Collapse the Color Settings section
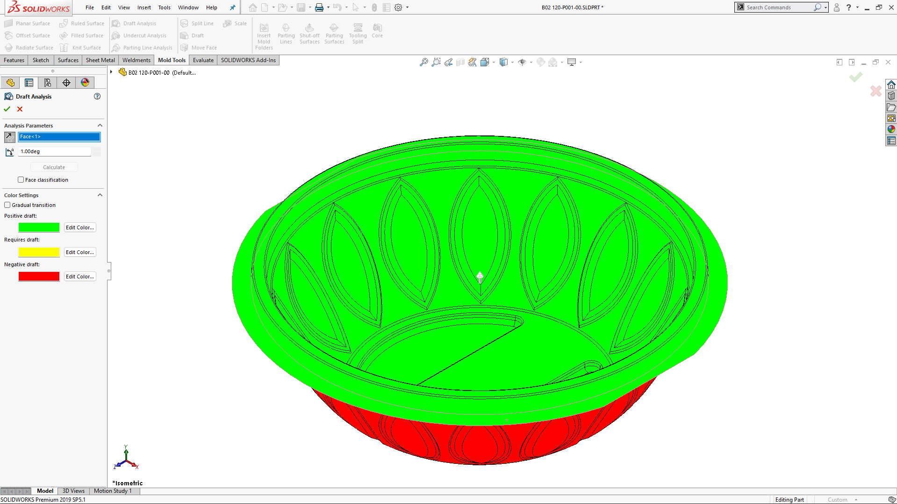The image size is (897, 504). pyautogui.click(x=100, y=195)
